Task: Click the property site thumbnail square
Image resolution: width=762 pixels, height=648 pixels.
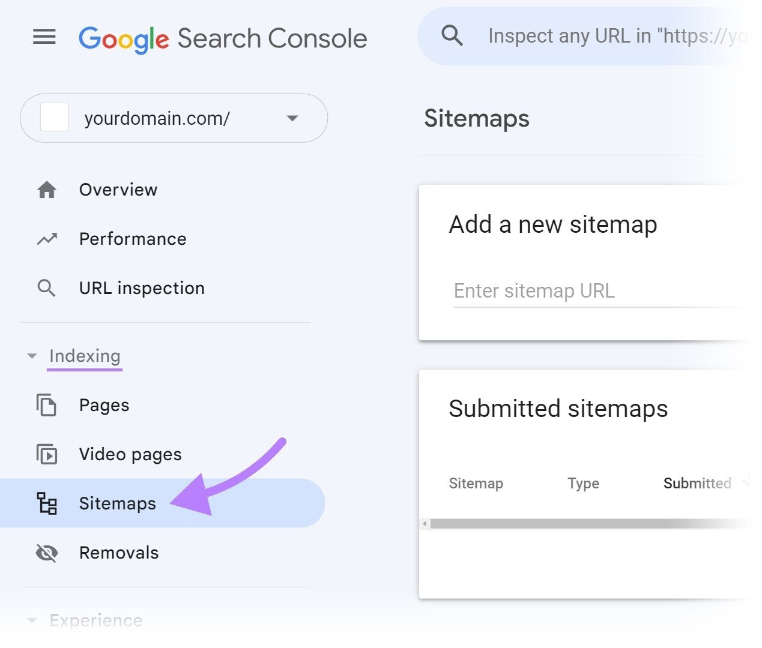Action: click(x=55, y=118)
